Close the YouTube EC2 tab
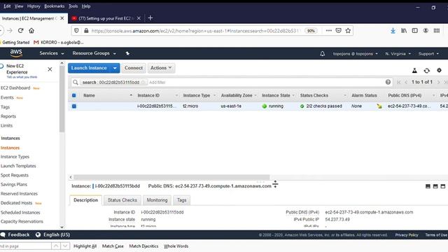The image size is (448, 252). [x=139, y=18]
